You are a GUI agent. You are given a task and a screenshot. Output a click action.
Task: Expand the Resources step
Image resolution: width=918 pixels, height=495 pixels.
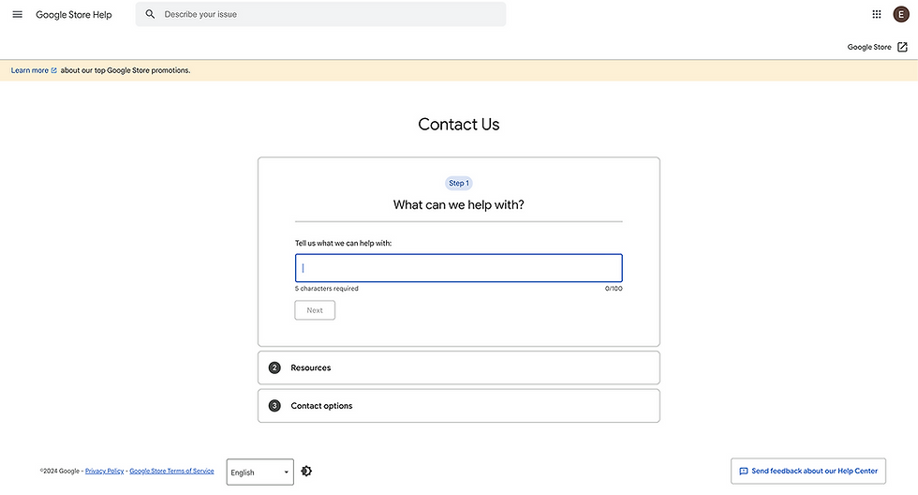pyautogui.click(x=458, y=367)
